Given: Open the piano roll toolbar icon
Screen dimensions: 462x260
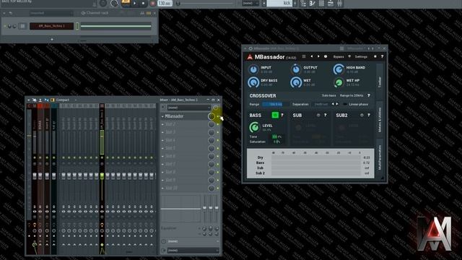Looking at the screenshot, I should [x=313, y=3].
